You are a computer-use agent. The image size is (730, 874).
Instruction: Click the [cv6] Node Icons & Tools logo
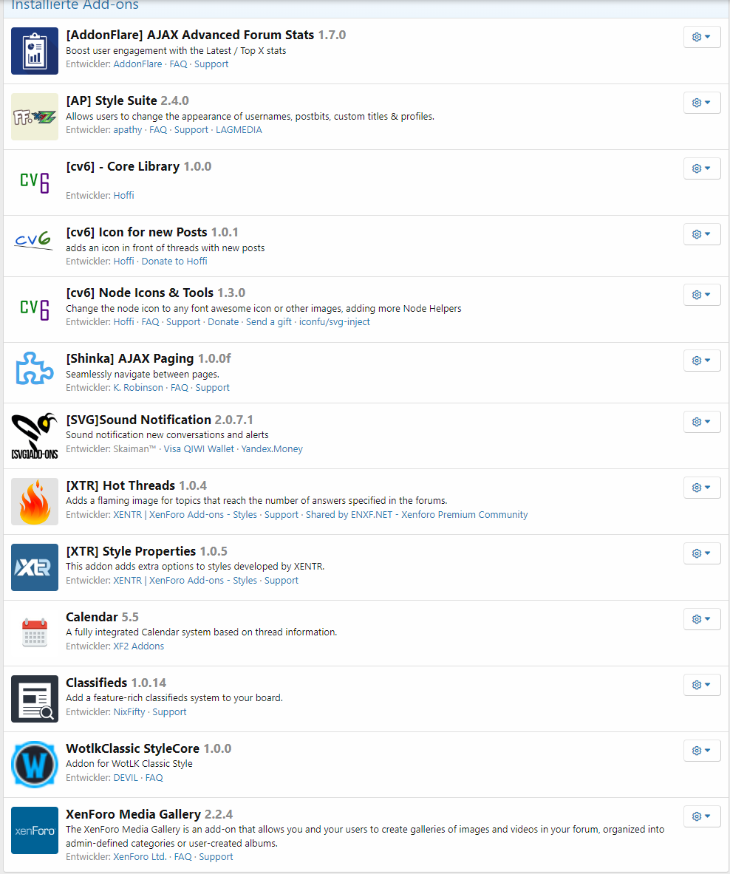35,310
